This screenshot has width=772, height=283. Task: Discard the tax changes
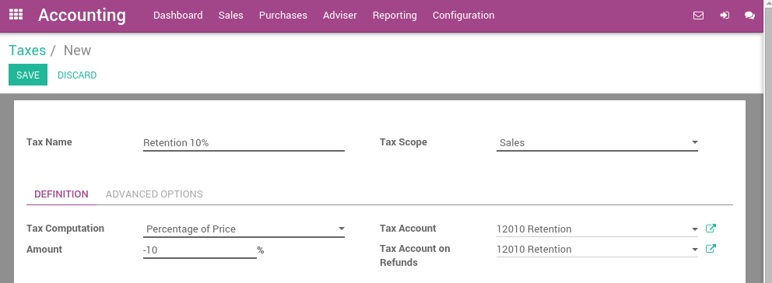click(x=77, y=75)
